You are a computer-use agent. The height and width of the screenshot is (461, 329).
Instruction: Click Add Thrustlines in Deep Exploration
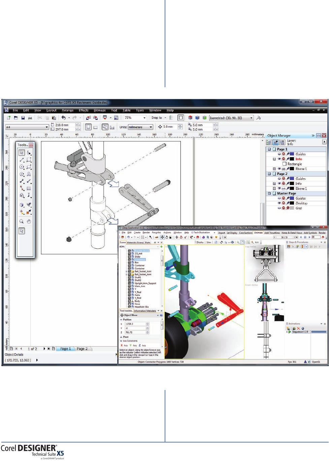tap(272, 233)
